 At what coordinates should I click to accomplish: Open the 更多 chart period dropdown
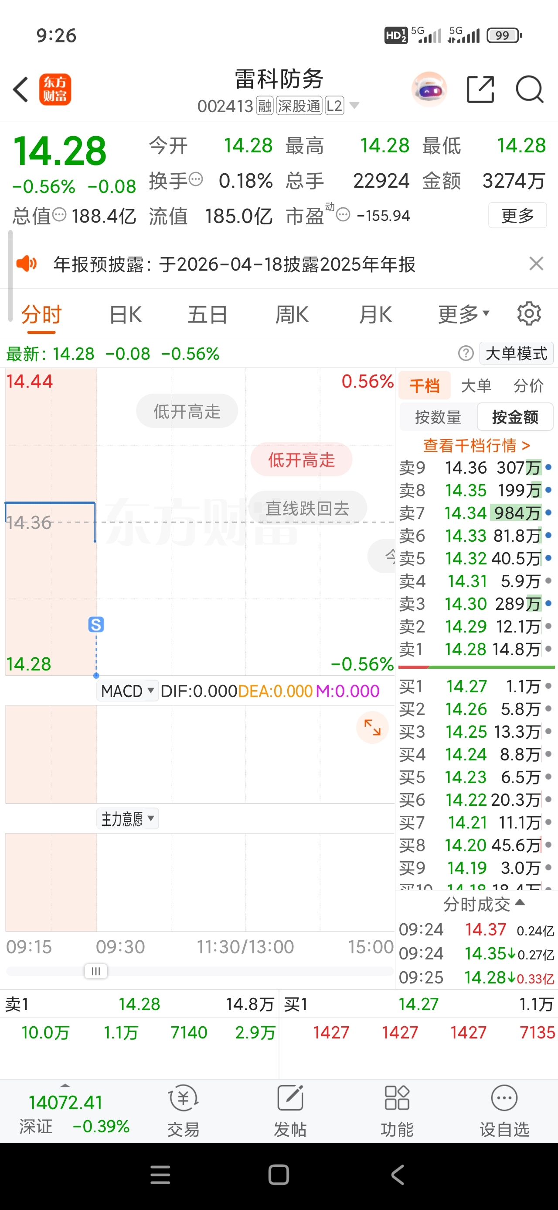point(464,314)
